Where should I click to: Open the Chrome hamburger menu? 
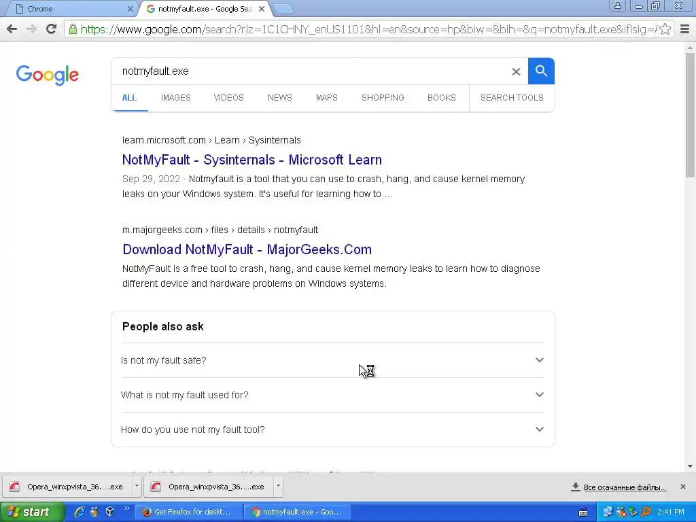pos(684,29)
